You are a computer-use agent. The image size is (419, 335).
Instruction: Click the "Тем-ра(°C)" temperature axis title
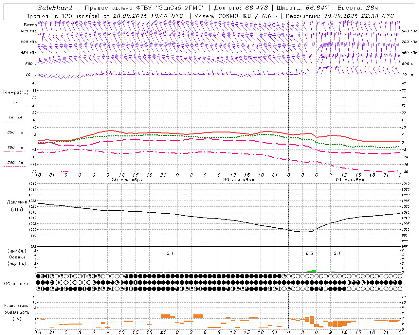pyautogui.click(x=15, y=93)
